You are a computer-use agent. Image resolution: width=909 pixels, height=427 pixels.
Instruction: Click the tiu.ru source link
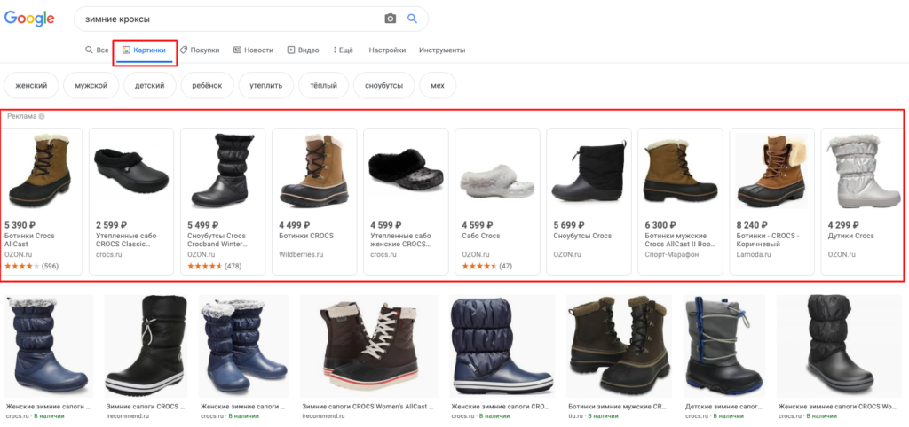tap(577, 416)
